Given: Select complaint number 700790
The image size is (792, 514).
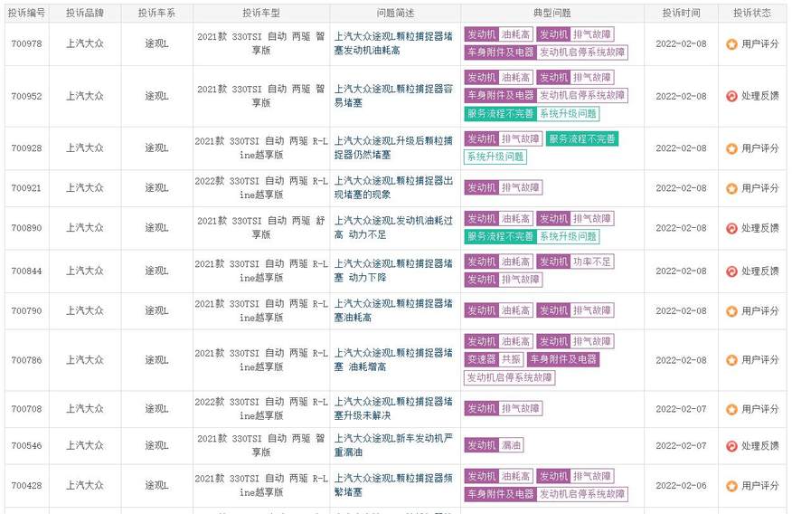Looking at the screenshot, I should tap(26, 311).
